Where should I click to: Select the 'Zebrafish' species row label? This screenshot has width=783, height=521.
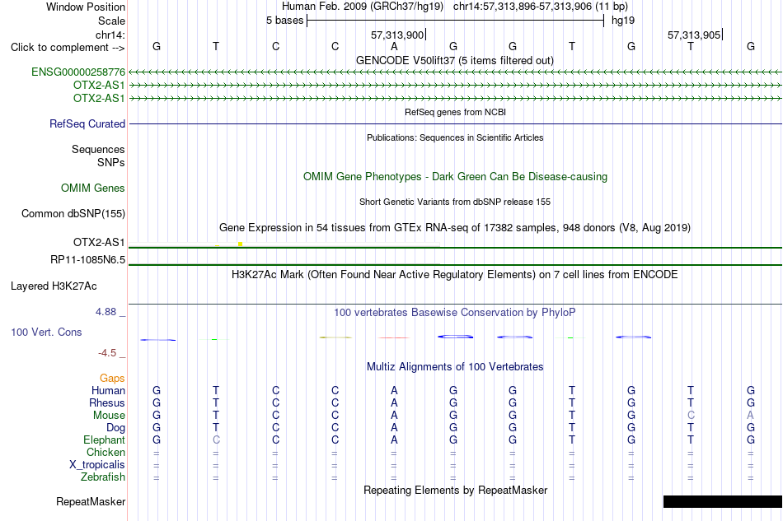(102, 477)
